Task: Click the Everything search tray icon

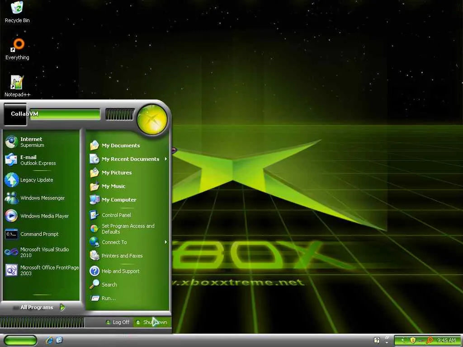Action: [430, 340]
